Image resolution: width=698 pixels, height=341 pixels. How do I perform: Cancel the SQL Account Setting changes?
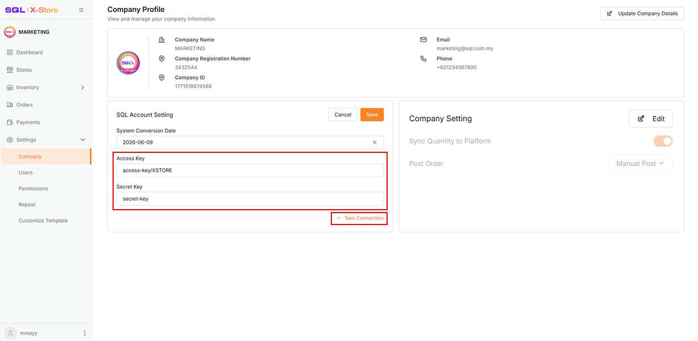pyautogui.click(x=343, y=115)
